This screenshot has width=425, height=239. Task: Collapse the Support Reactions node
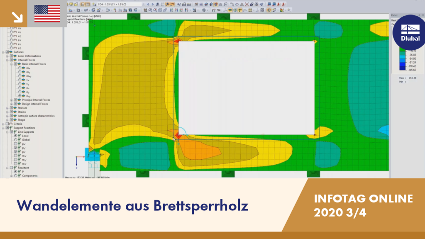(x=3, y=128)
